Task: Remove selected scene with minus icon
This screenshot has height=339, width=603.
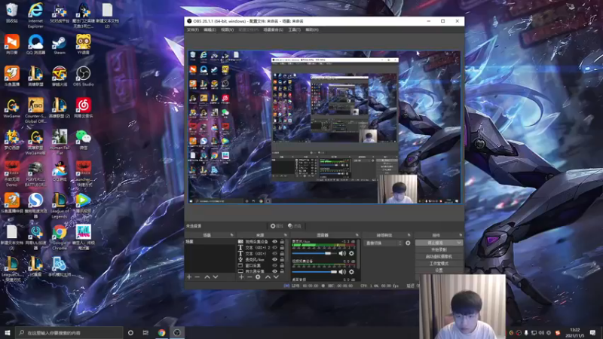Action: coord(197,276)
